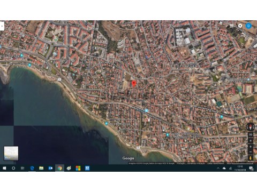Open the Google apps grid
The width and height of the screenshot is (257, 192).
coord(232,26)
